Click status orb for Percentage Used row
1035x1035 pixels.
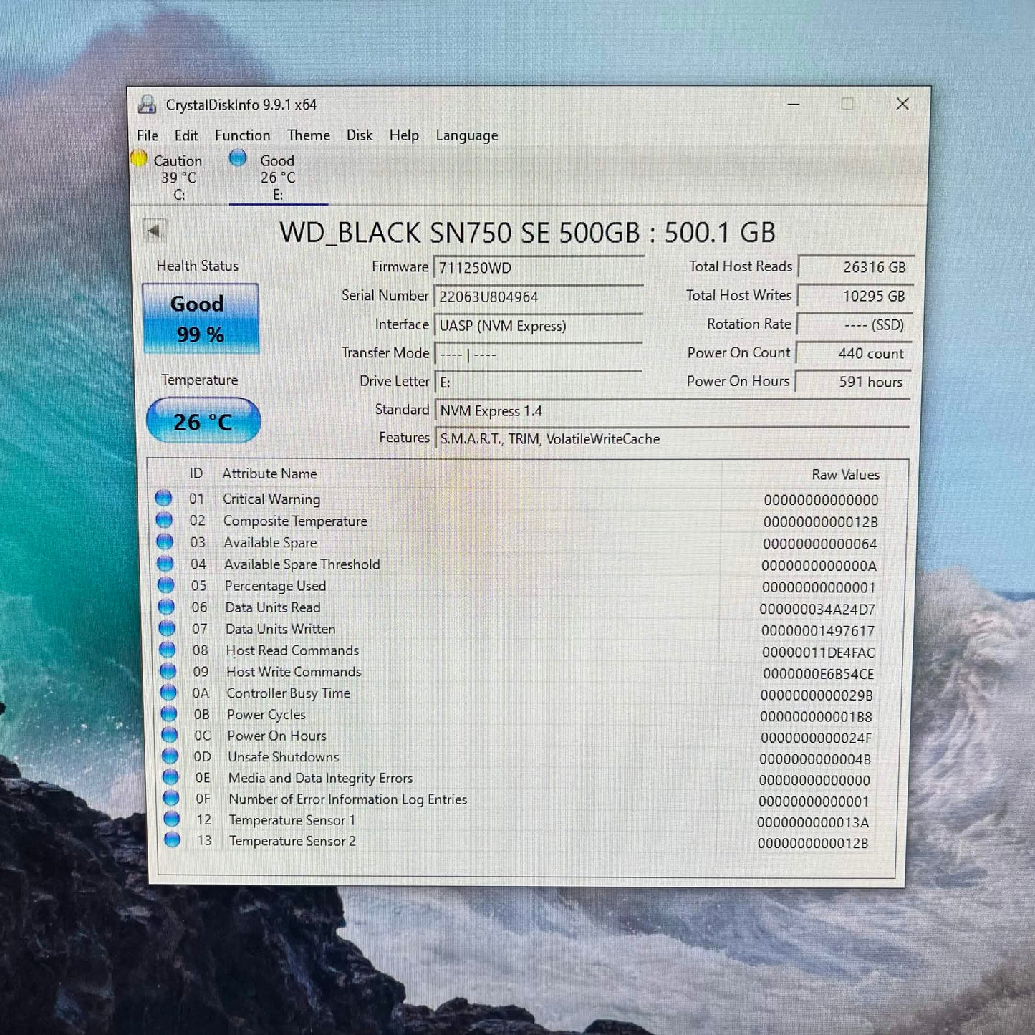(x=166, y=585)
